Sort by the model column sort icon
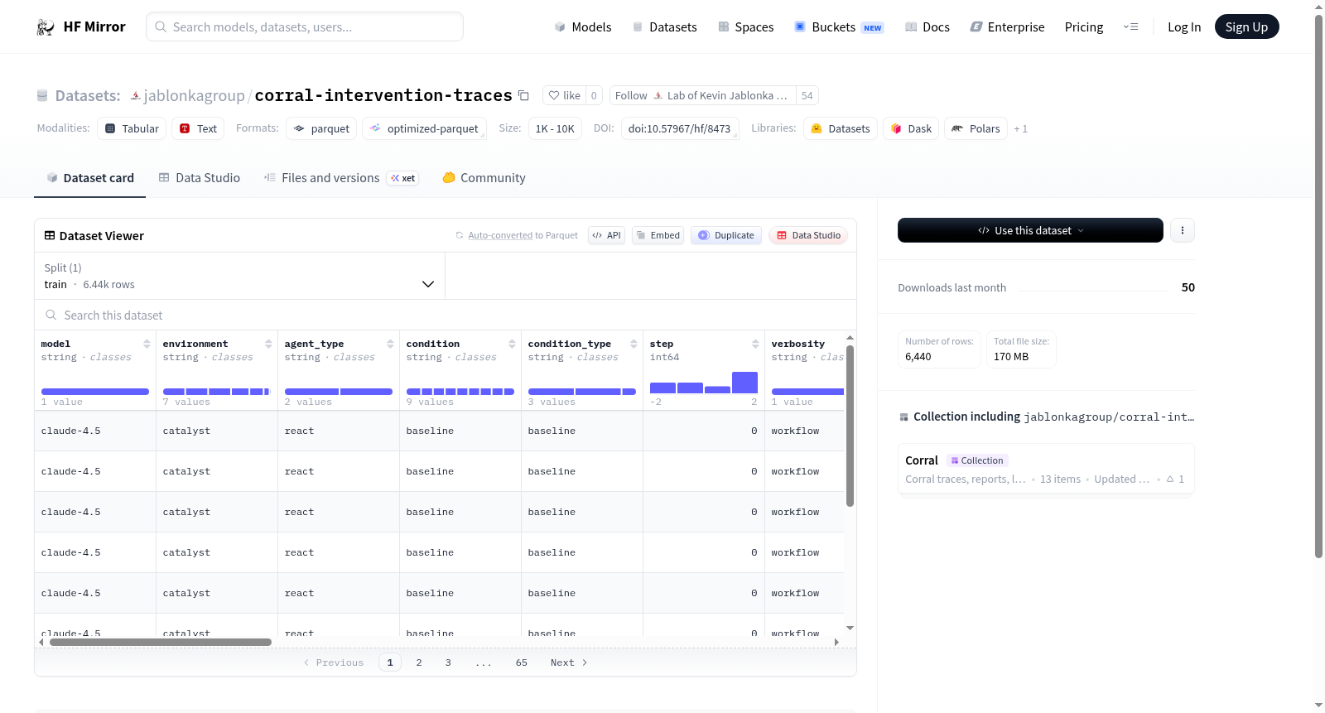Image resolution: width=1325 pixels, height=713 pixels. [147, 344]
